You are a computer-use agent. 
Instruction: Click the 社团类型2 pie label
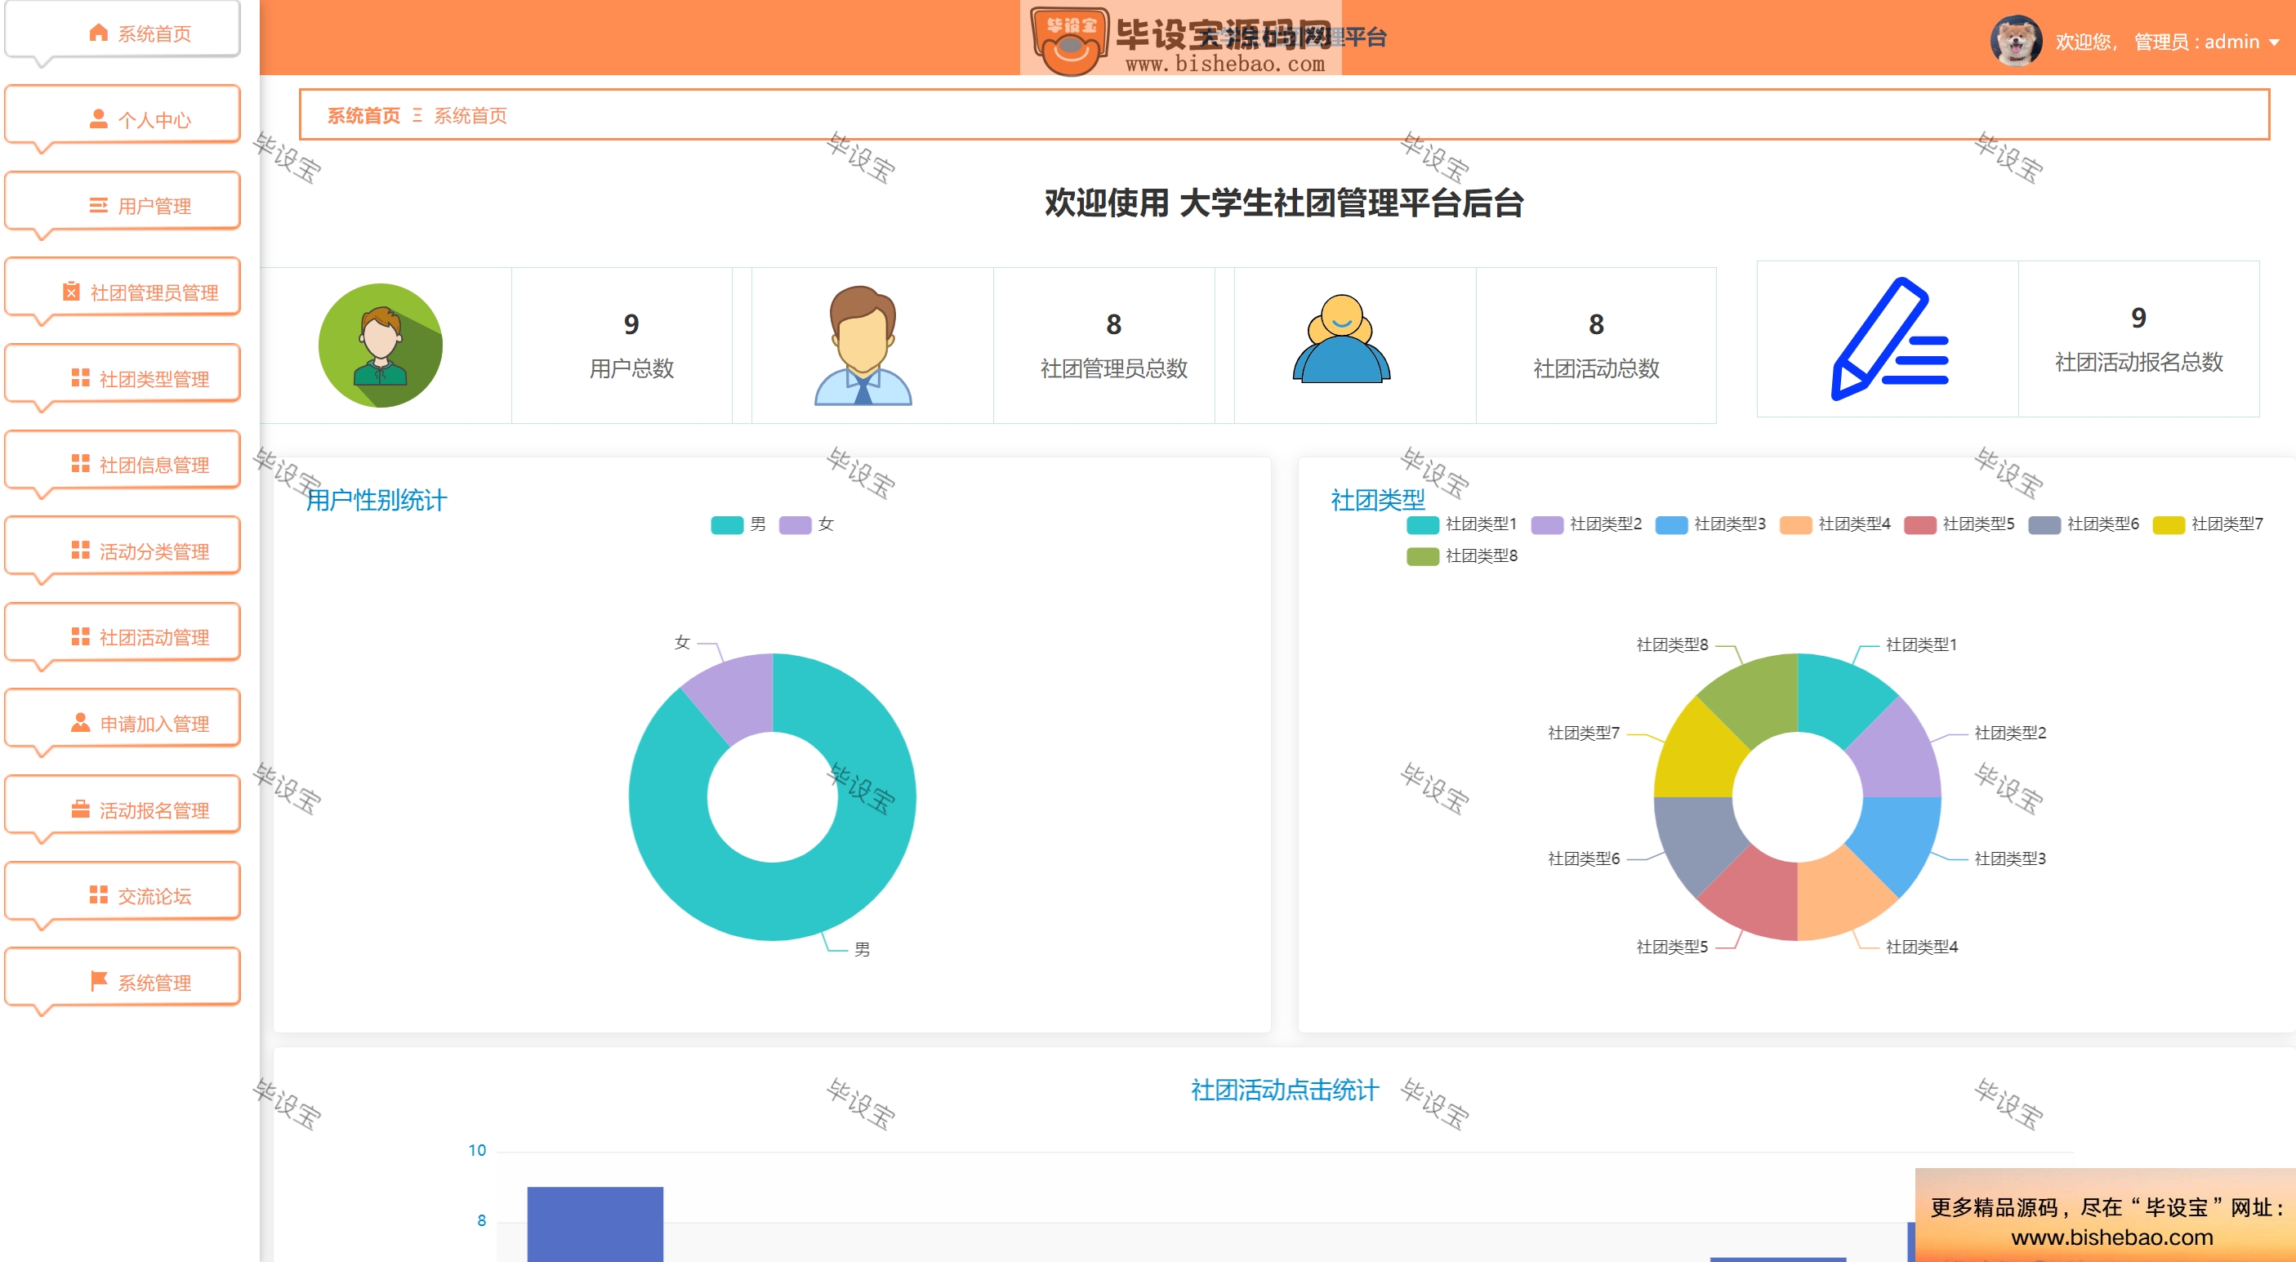click(2010, 733)
